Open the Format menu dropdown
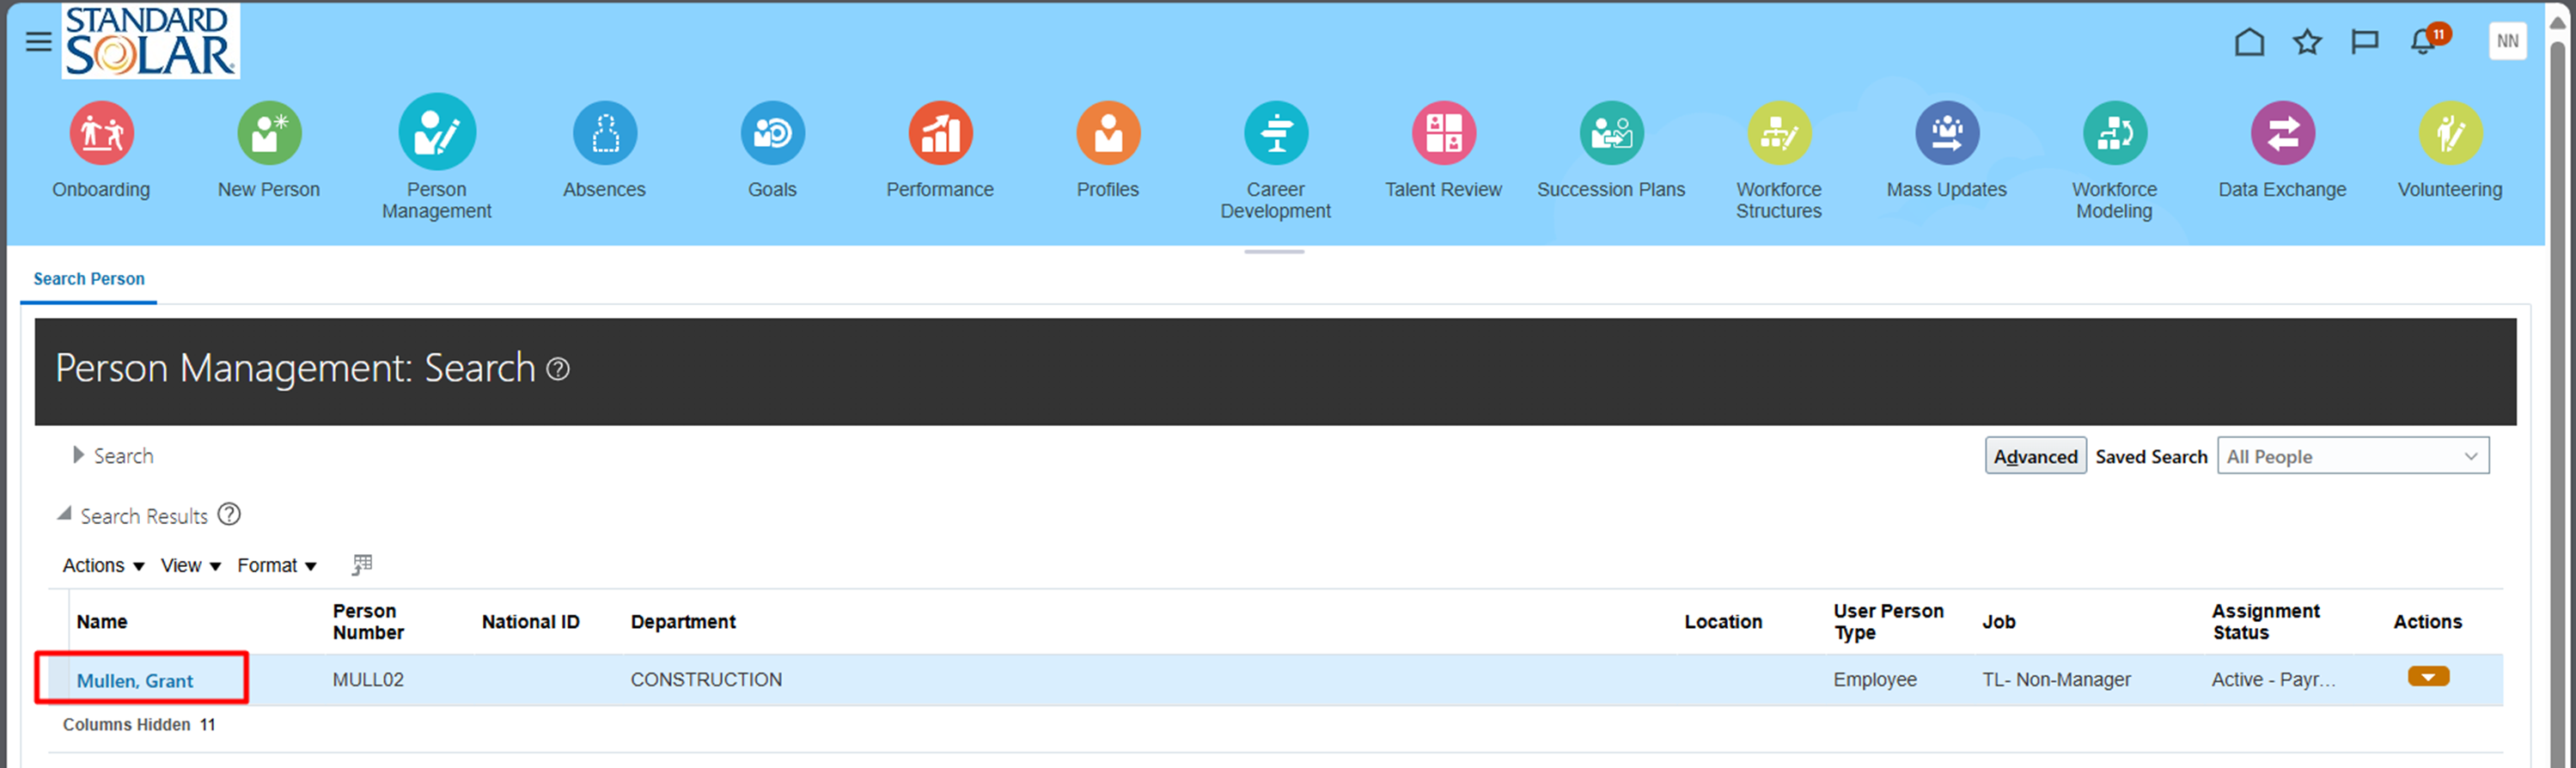This screenshot has width=2576, height=768. [277, 566]
